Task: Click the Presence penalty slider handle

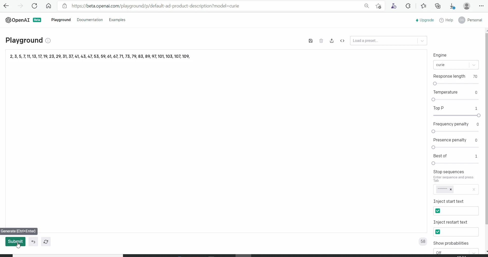Action: (x=434, y=147)
